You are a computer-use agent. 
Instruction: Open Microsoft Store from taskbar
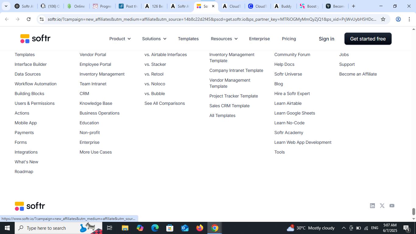tap(170, 228)
